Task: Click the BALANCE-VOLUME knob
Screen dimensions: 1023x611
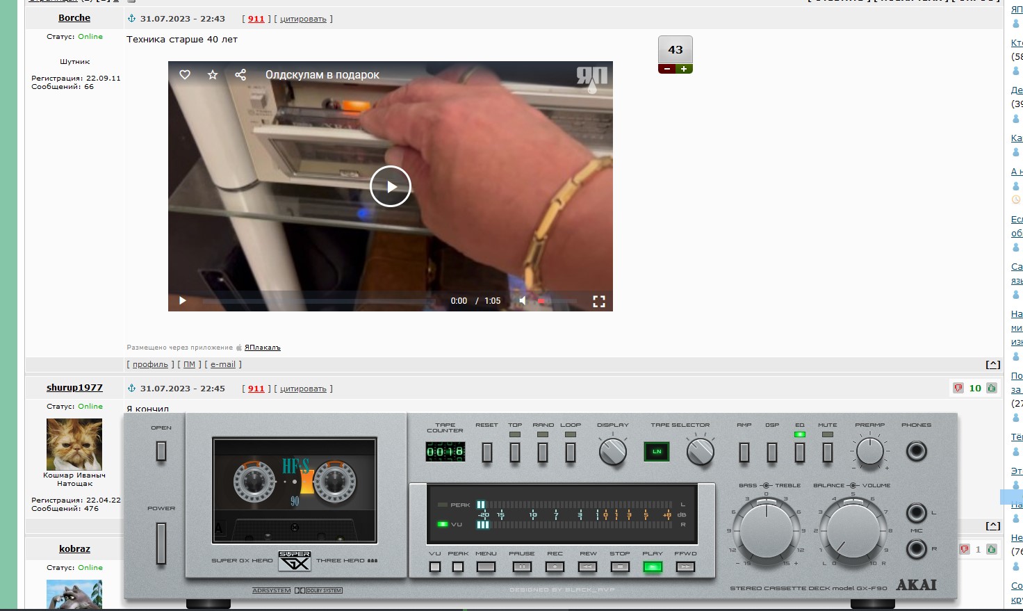Action: (853, 531)
